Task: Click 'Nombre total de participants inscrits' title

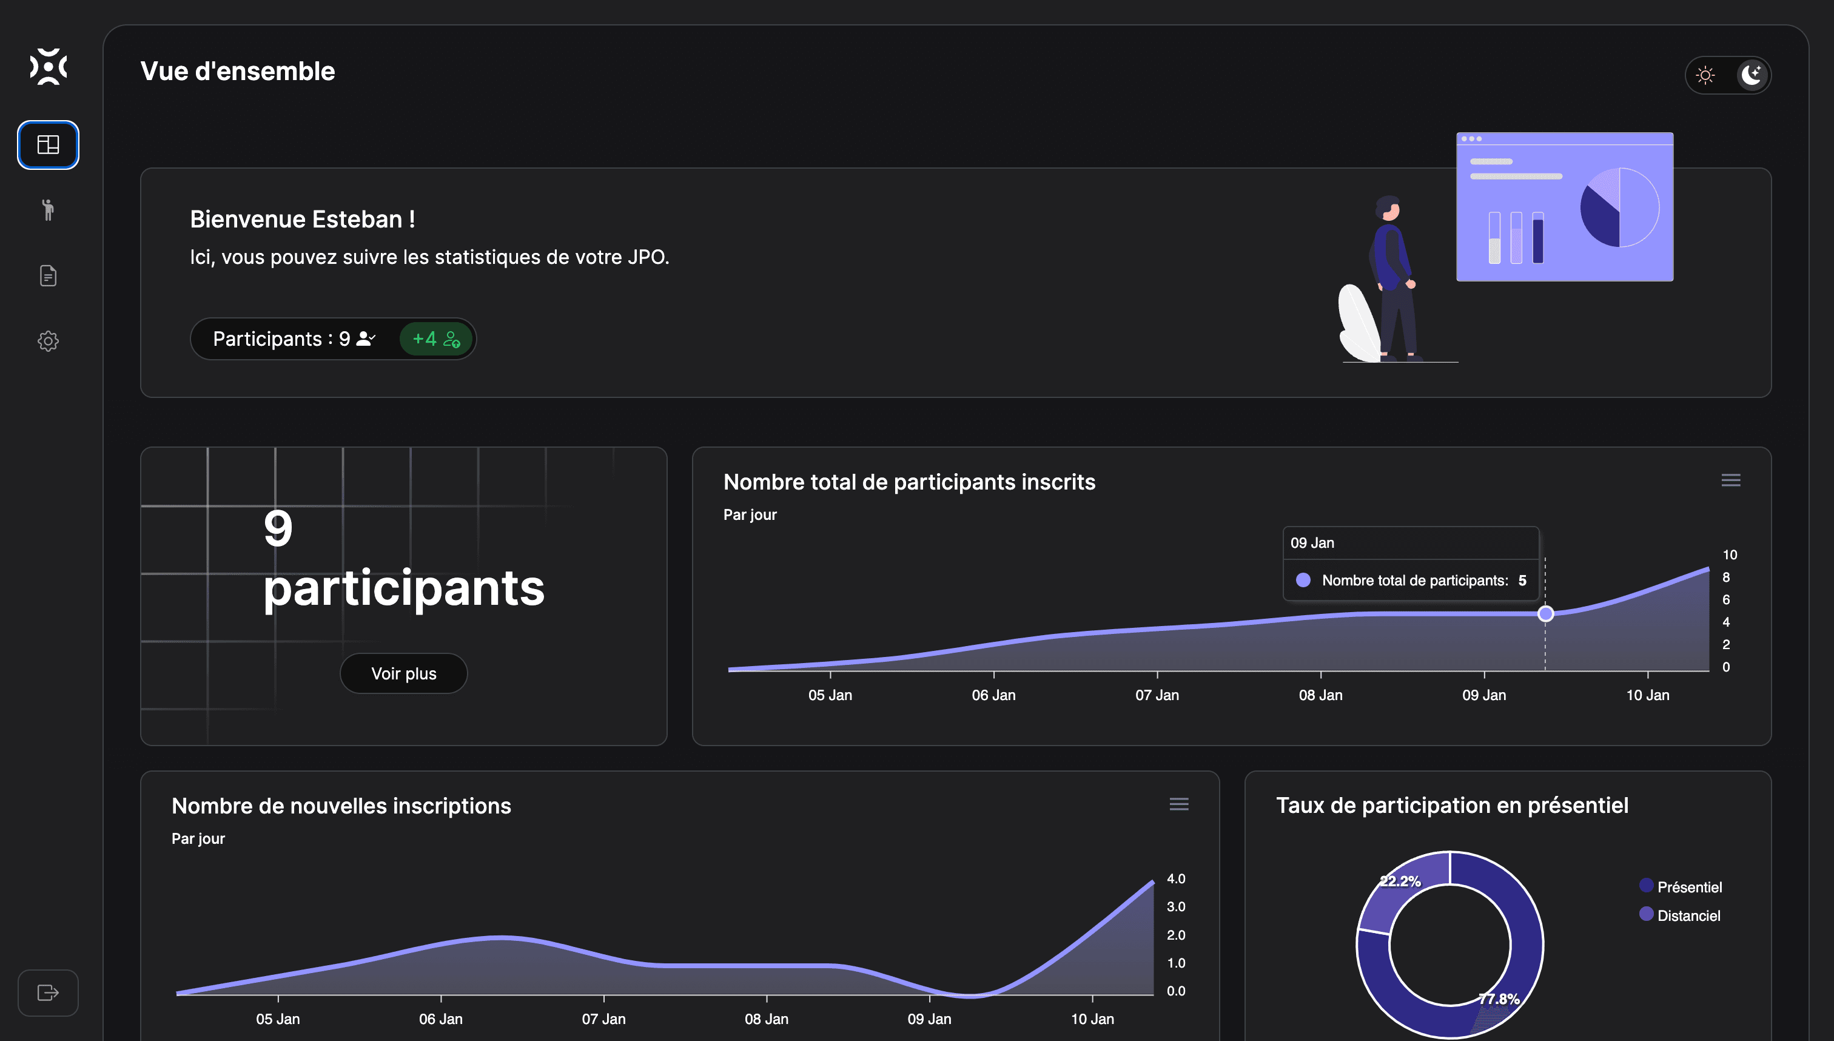Action: click(909, 483)
